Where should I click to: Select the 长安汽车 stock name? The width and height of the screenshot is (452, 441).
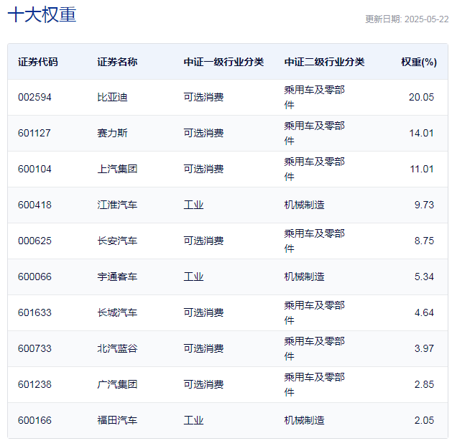tap(117, 241)
